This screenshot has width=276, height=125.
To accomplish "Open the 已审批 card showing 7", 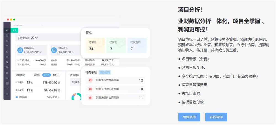I will (116, 45).
